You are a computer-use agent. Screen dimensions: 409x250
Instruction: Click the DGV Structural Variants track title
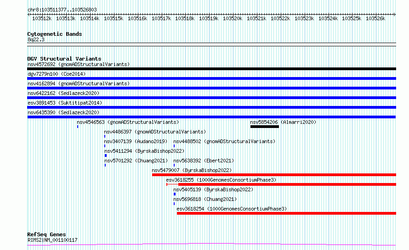pyautogui.click(x=64, y=59)
